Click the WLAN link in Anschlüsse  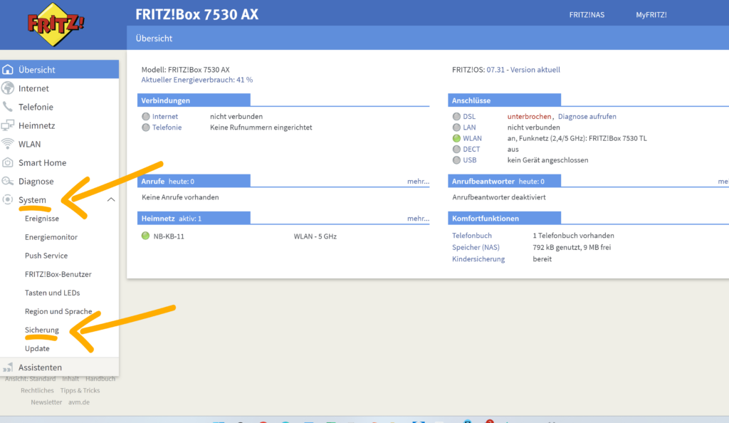[473, 138]
